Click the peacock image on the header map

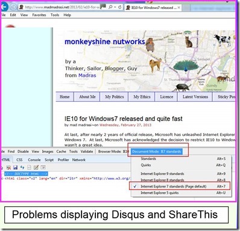pos(185,66)
